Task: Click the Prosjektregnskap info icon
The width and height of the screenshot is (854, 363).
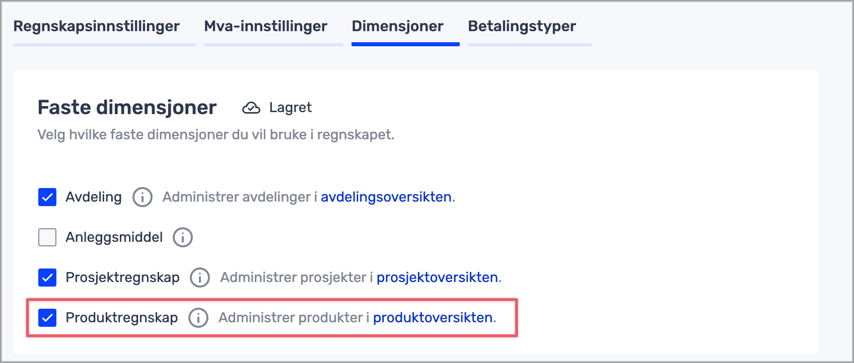Action: tap(200, 278)
